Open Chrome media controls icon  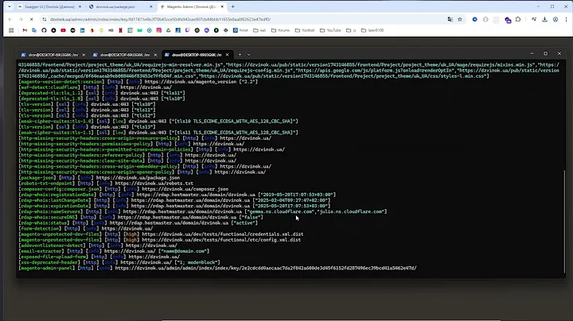click(534, 19)
